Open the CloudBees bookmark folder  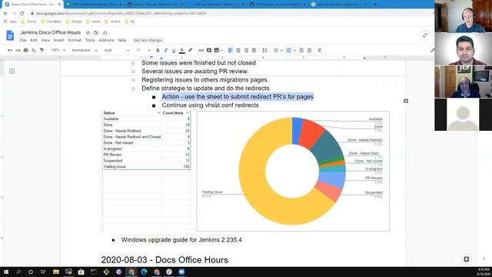tap(52, 22)
